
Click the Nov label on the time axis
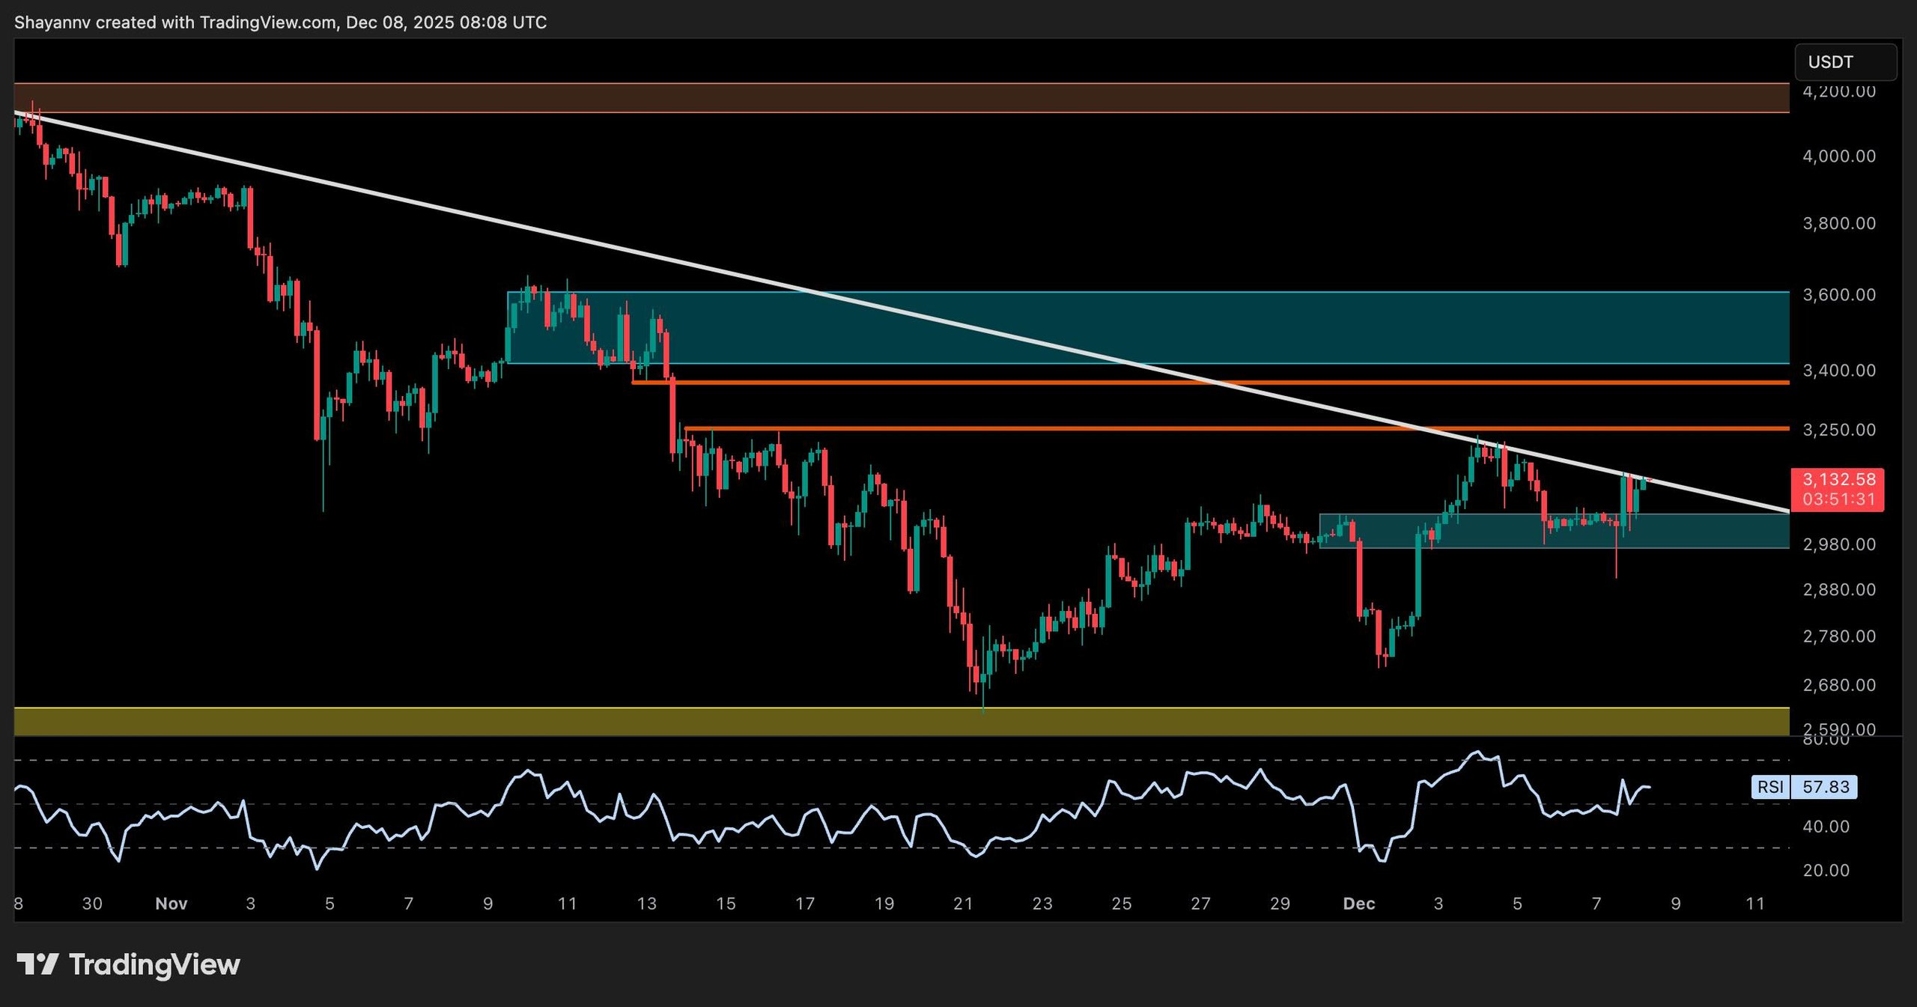(x=172, y=904)
